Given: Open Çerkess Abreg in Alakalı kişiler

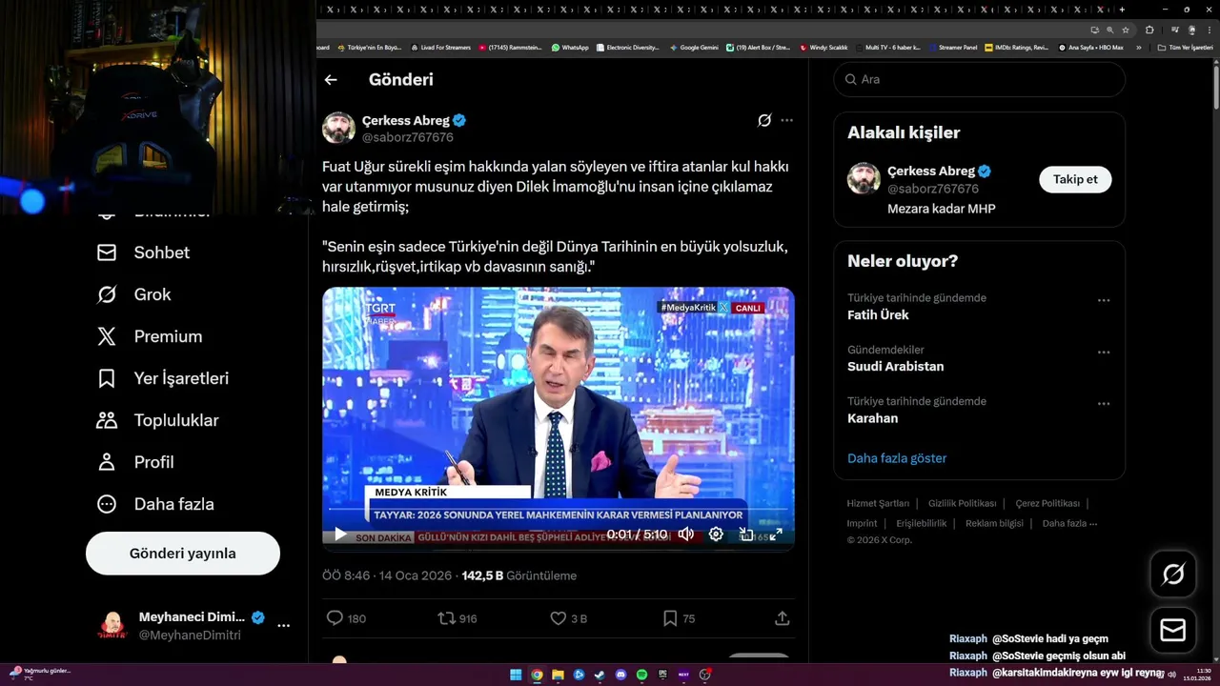Looking at the screenshot, I should point(930,171).
